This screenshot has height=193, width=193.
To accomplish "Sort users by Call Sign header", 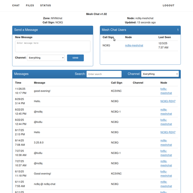I will pos(108,37).
